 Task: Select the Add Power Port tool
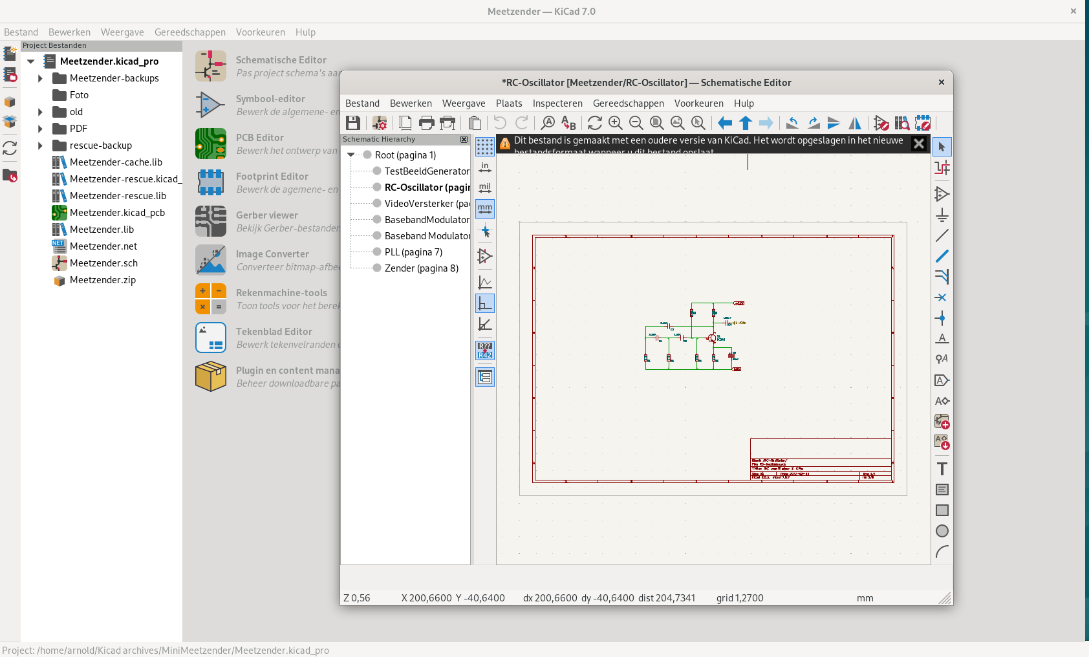pyautogui.click(x=942, y=215)
